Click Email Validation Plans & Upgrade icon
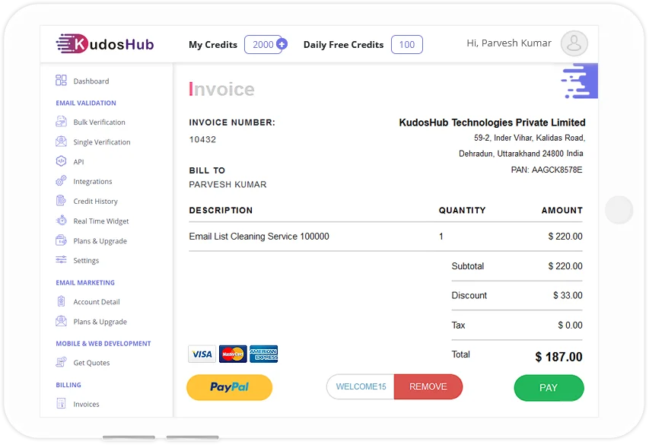Screen dimensions: 649x445 click(61, 240)
